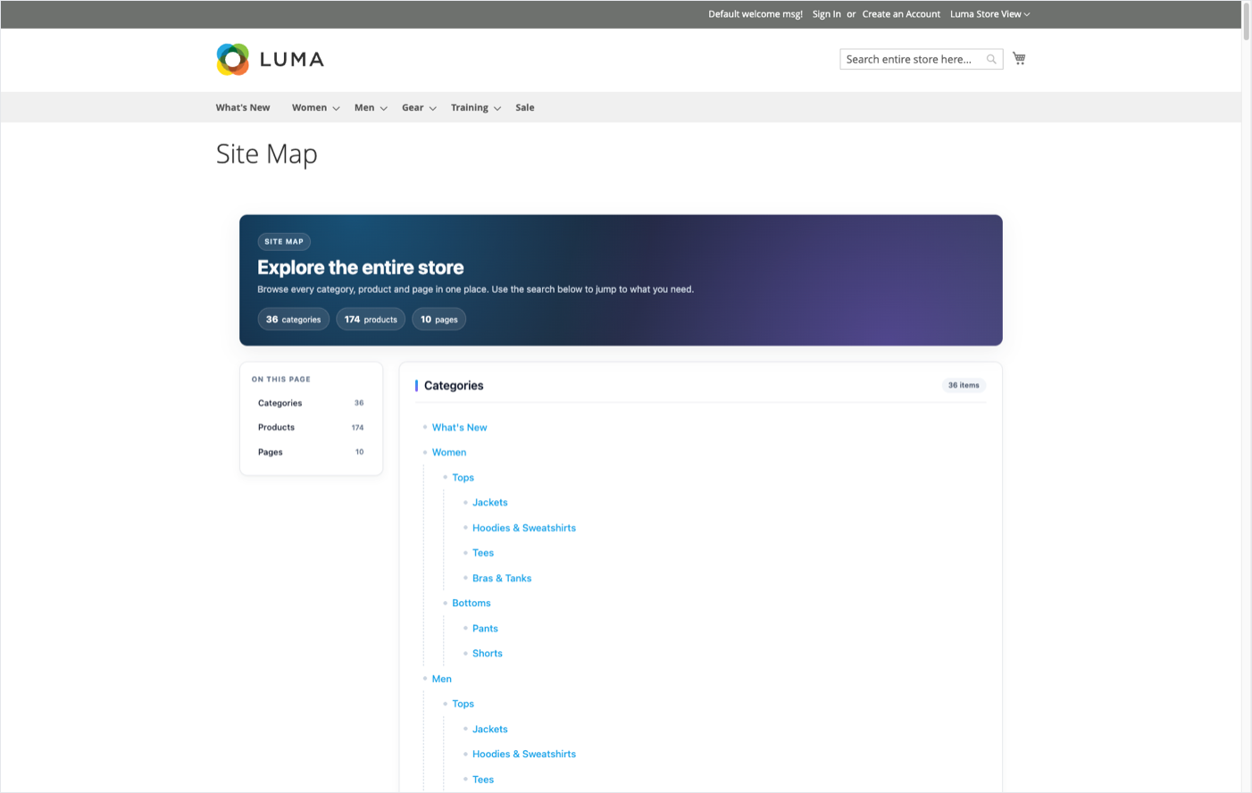Open the Training menu item
1252x793 pixels.
coord(471,107)
